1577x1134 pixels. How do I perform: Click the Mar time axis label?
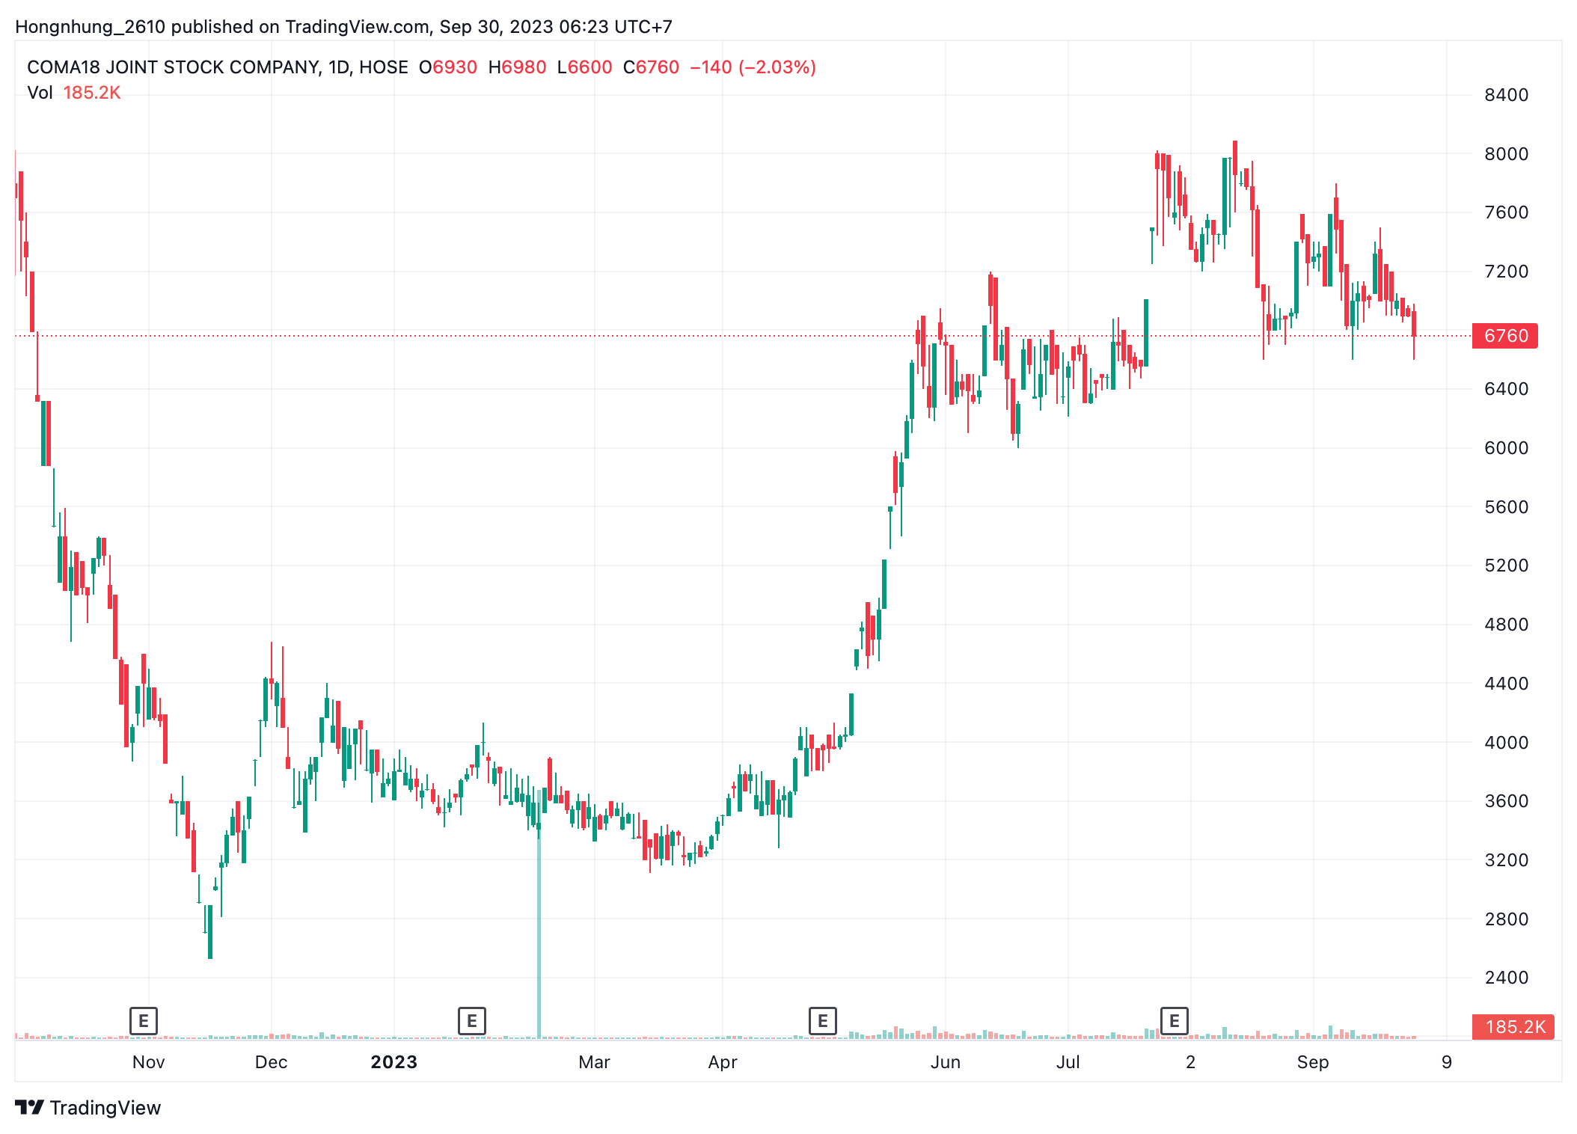click(594, 1062)
